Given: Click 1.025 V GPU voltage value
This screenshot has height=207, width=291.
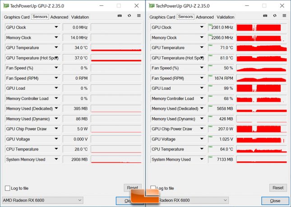Looking at the screenshot, I should pos(221,139).
